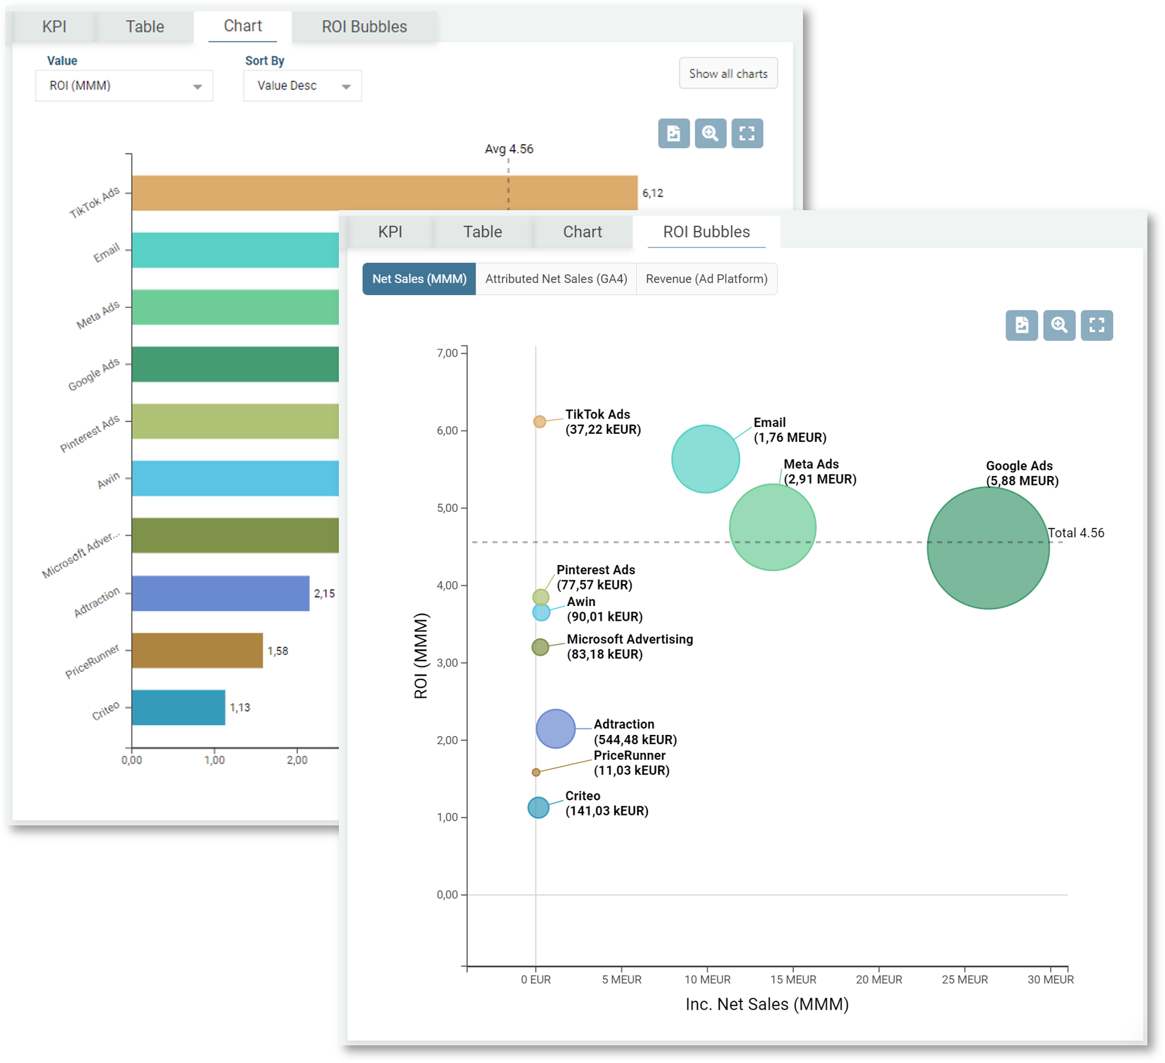
Task: Click the TikTok Ads bubble
Action: coord(539,422)
